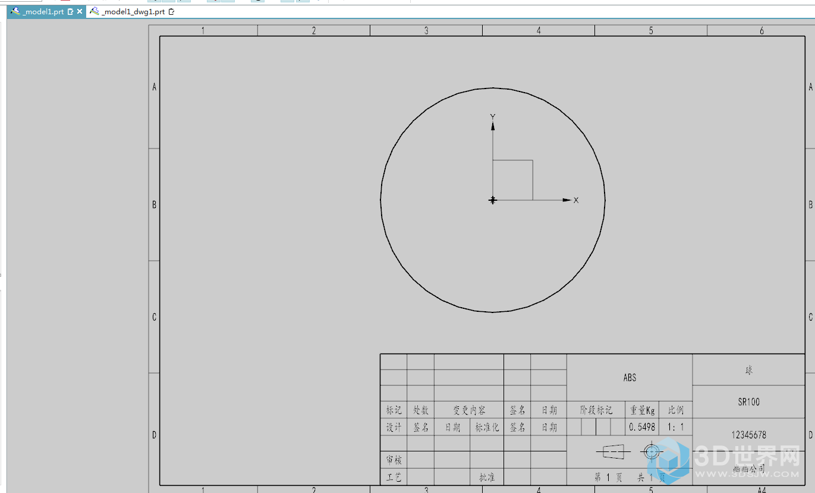Select the first-angle projection symbol

click(x=630, y=452)
